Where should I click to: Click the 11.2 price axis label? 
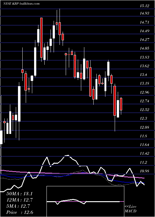(x=144, y=162)
